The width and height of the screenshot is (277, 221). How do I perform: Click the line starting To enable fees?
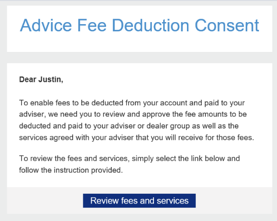click(132, 103)
